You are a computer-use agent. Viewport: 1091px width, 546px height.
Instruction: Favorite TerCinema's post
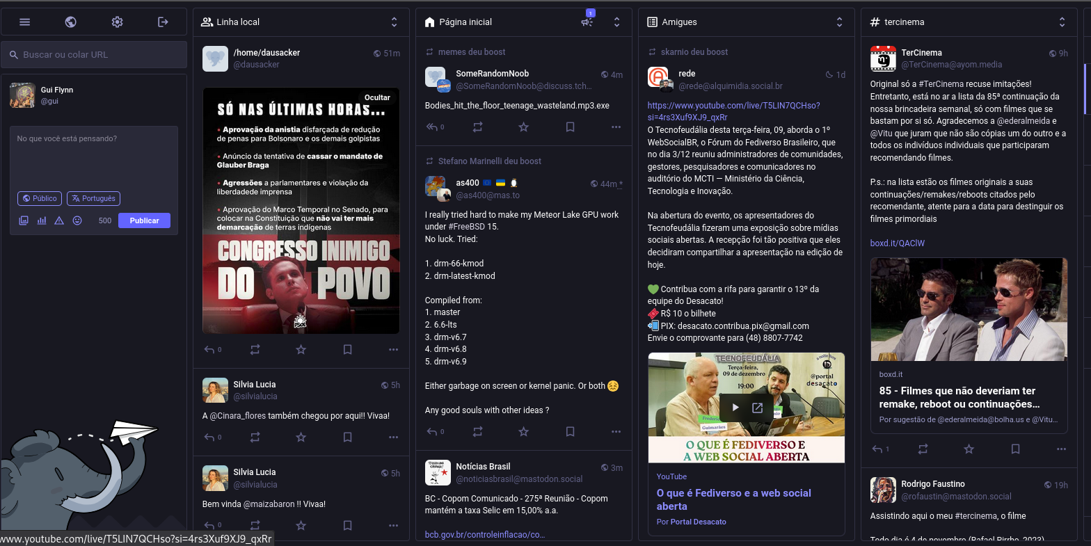(969, 449)
